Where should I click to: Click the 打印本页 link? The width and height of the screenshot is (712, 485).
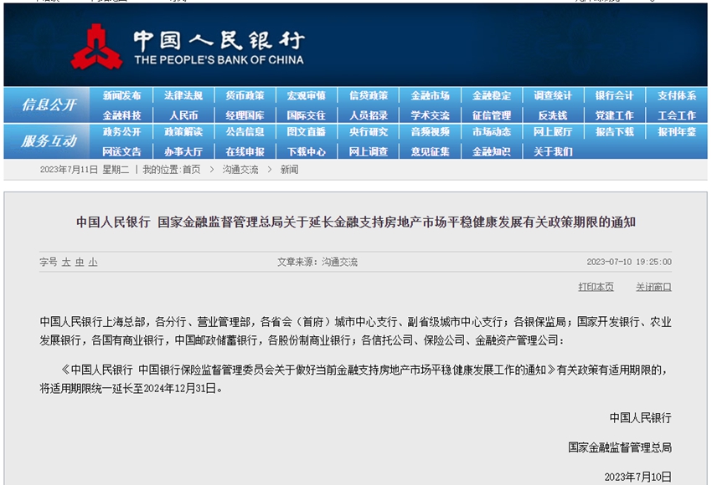(596, 287)
